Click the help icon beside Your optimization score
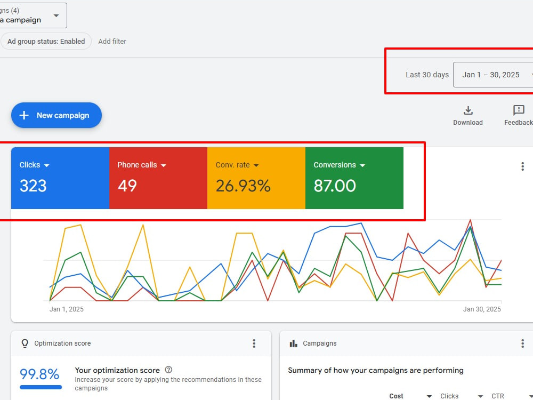Viewport: 533px width, 400px height. pos(168,370)
